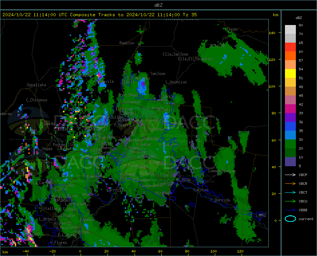317x256 pixels.
Task: Click the 'L_Vegas' map label
Action: pyautogui.click(x=45, y=149)
